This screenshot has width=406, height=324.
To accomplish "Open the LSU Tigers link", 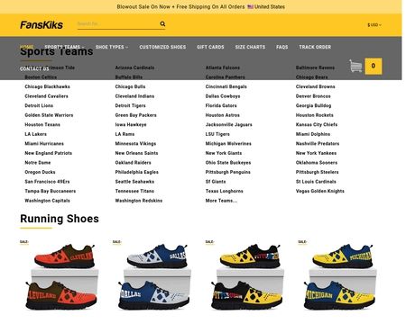I will click(217, 134).
